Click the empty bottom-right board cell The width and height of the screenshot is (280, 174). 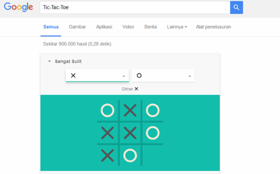[153, 156]
